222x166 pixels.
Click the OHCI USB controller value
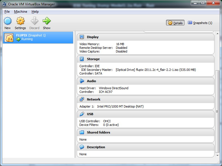107,121
